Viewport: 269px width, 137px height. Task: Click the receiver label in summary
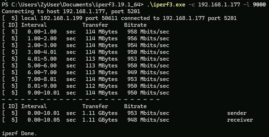240,120
